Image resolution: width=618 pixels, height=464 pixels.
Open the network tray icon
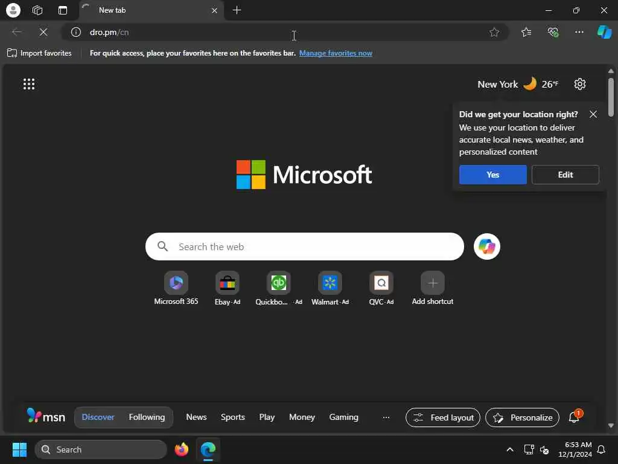tap(529, 449)
